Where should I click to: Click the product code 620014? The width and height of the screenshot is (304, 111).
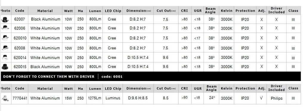pyautogui.click(x=20, y=57)
